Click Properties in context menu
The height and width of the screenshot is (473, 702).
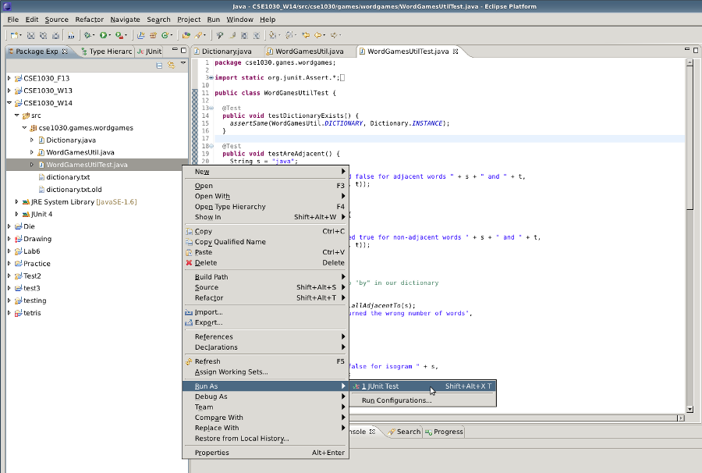265,453
